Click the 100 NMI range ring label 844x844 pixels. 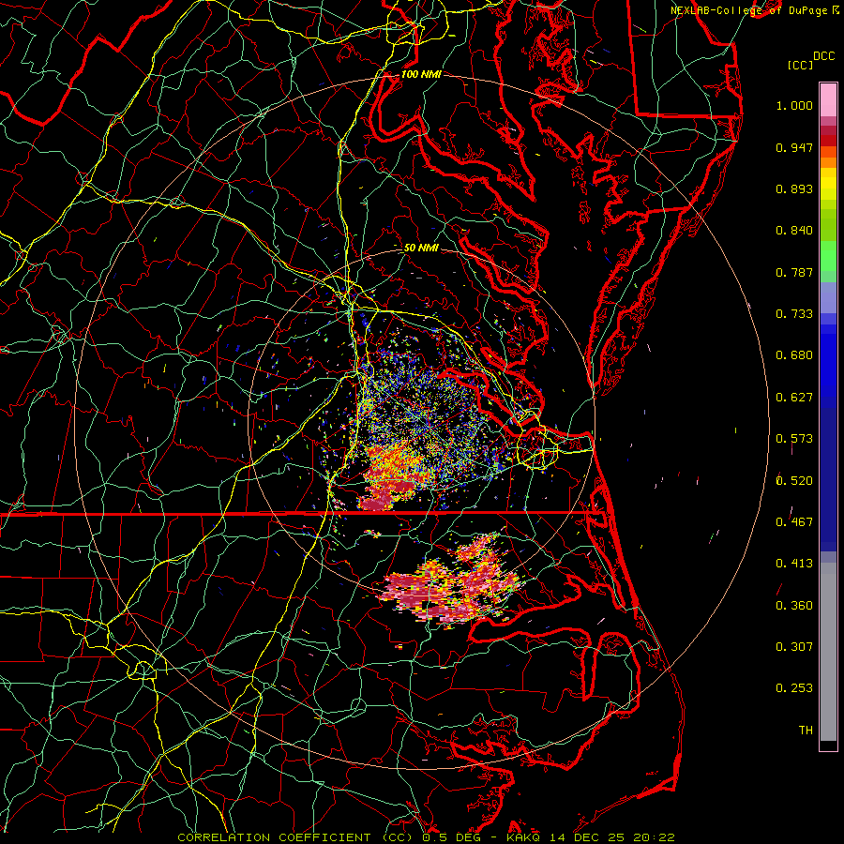click(x=421, y=74)
